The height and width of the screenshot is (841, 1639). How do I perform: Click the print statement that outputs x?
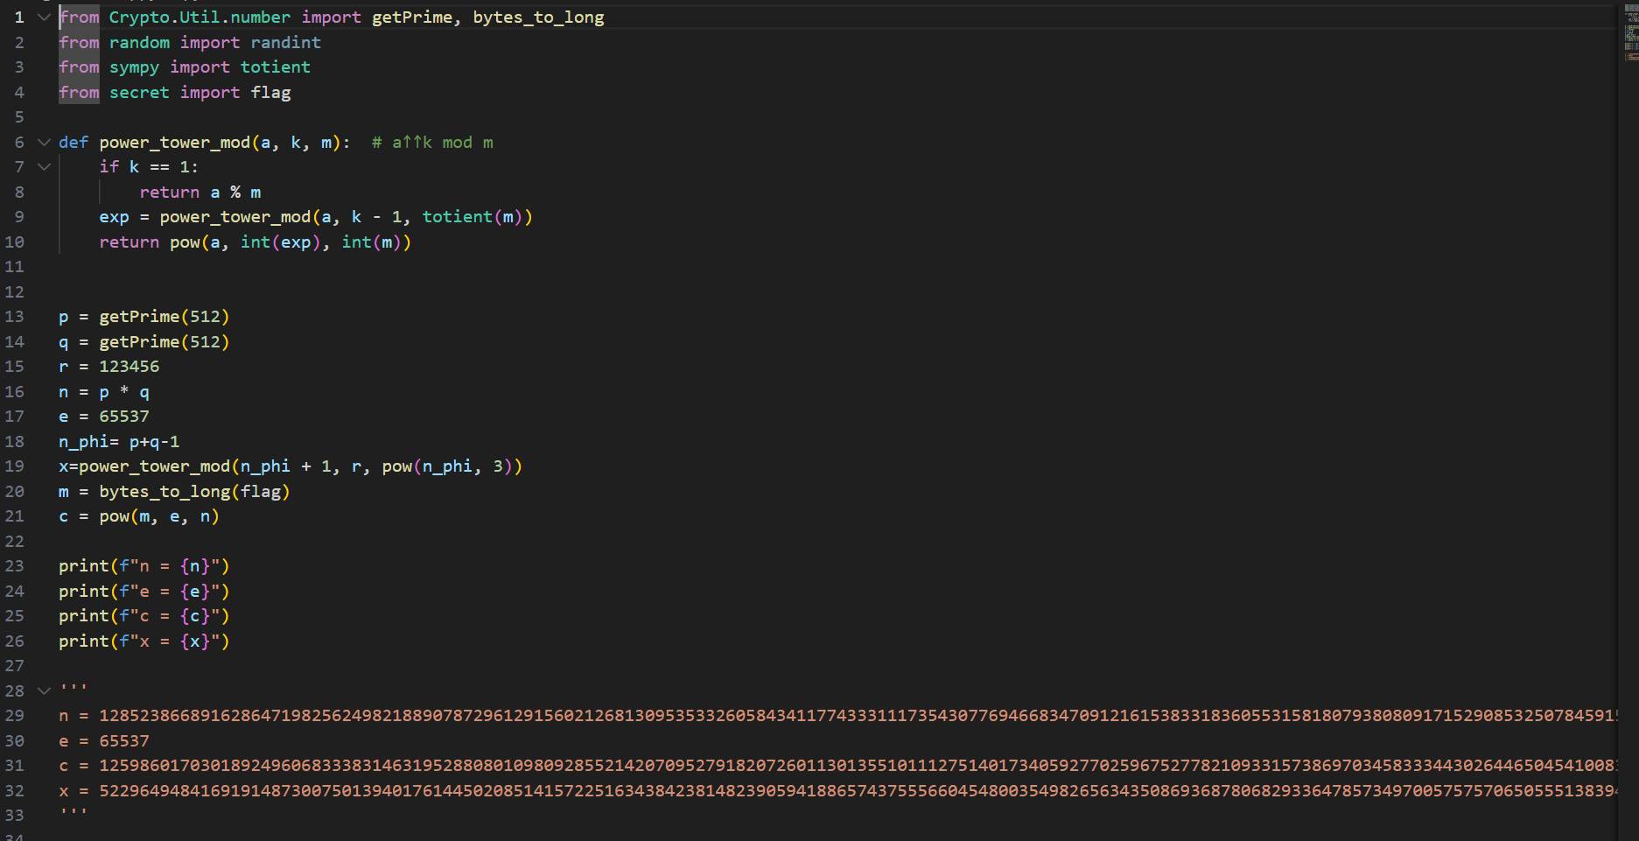point(144,641)
